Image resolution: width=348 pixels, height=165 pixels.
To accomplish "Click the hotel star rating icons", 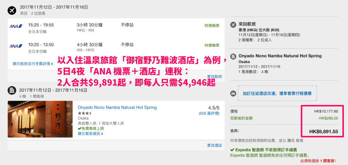I will pyautogui.click(x=85, y=113).
